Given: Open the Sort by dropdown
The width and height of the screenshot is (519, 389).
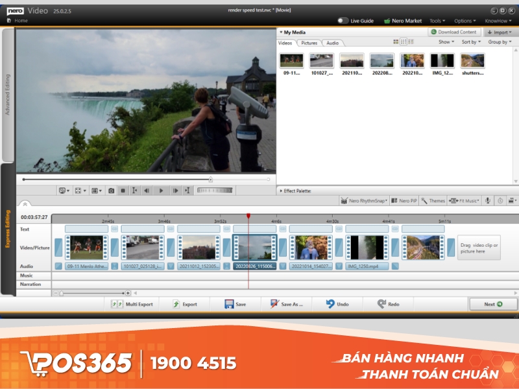Looking at the screenshot, I should tap(471, 42).
